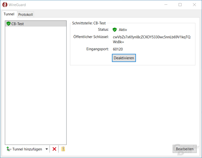
Task: Click the public key value text
Action: 152,39
